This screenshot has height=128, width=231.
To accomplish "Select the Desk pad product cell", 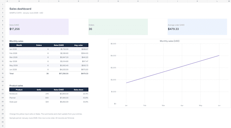I will point(19,102).
